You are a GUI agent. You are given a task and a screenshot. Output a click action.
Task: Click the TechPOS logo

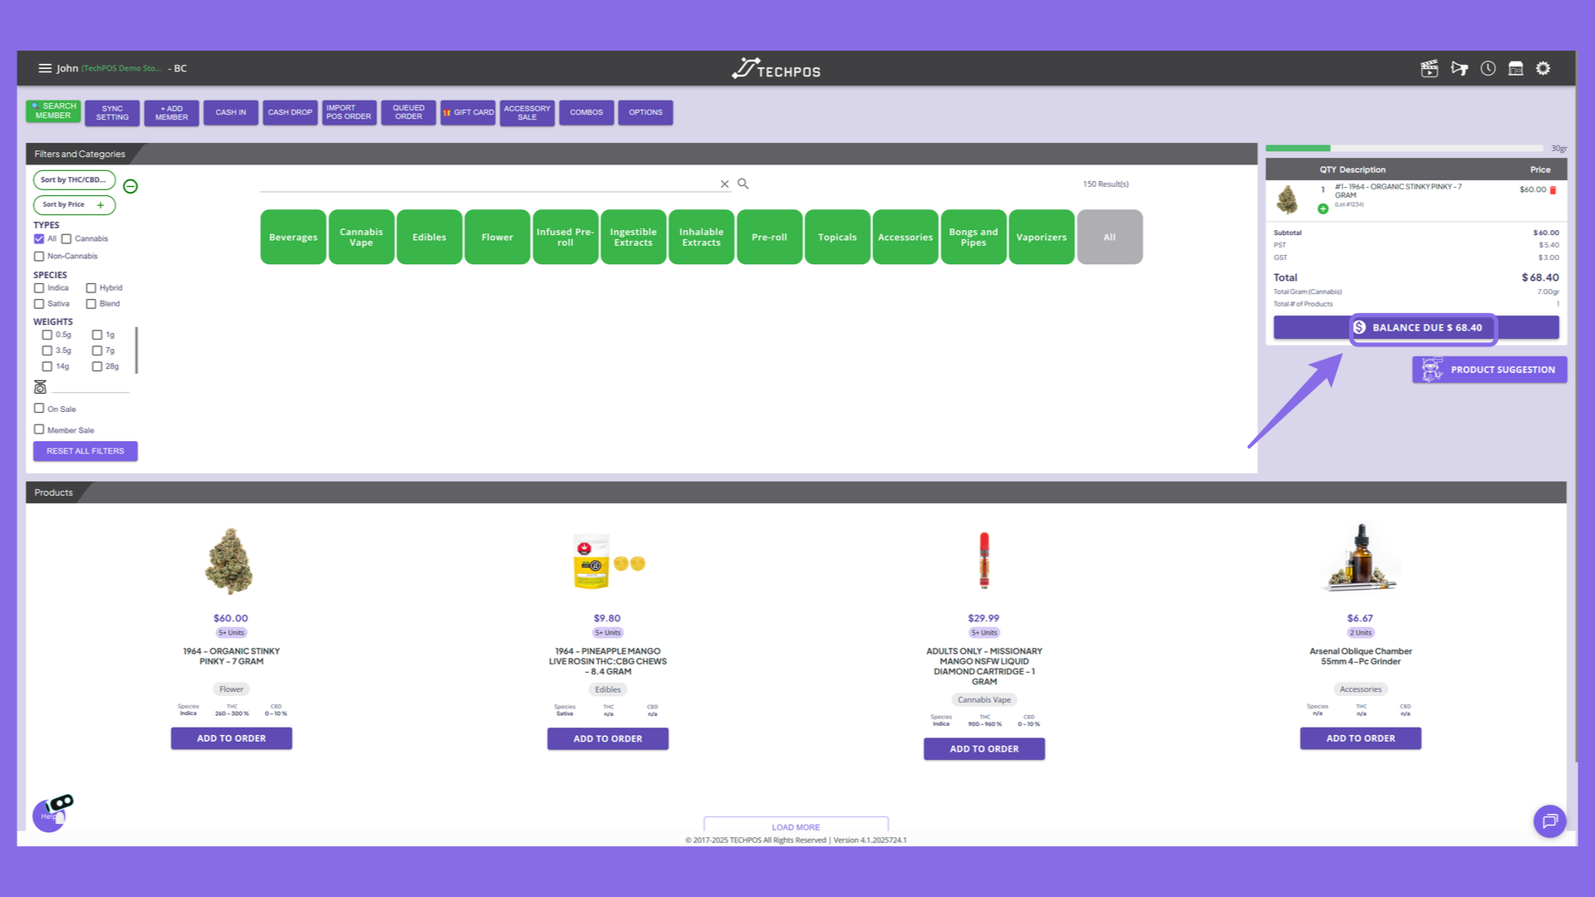click(x=776, y=69)
